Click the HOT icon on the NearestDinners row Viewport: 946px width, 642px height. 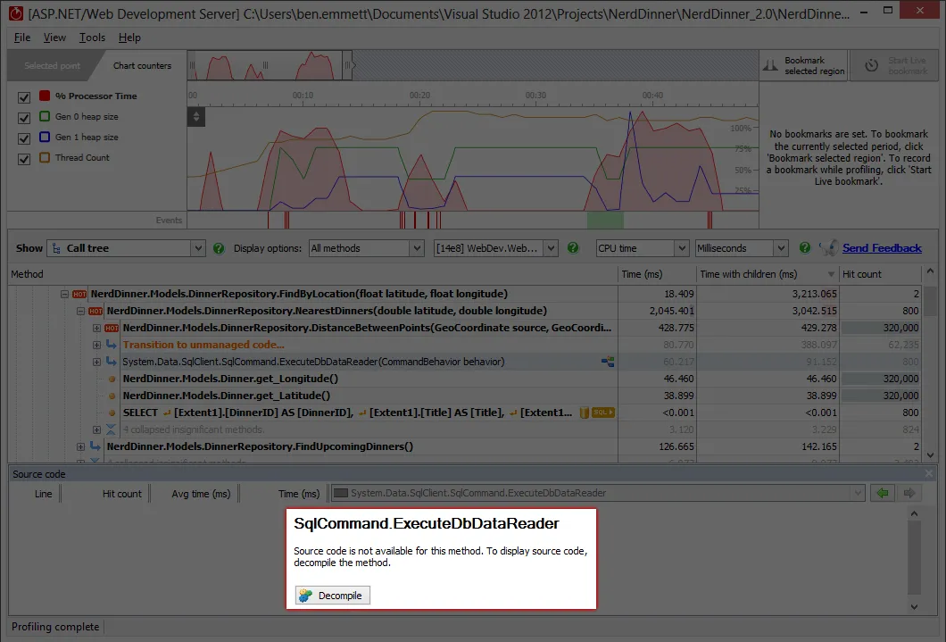96,311
